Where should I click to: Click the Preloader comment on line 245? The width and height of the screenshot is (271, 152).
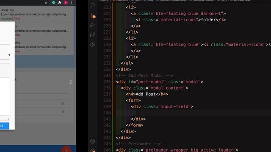(138, 144)
